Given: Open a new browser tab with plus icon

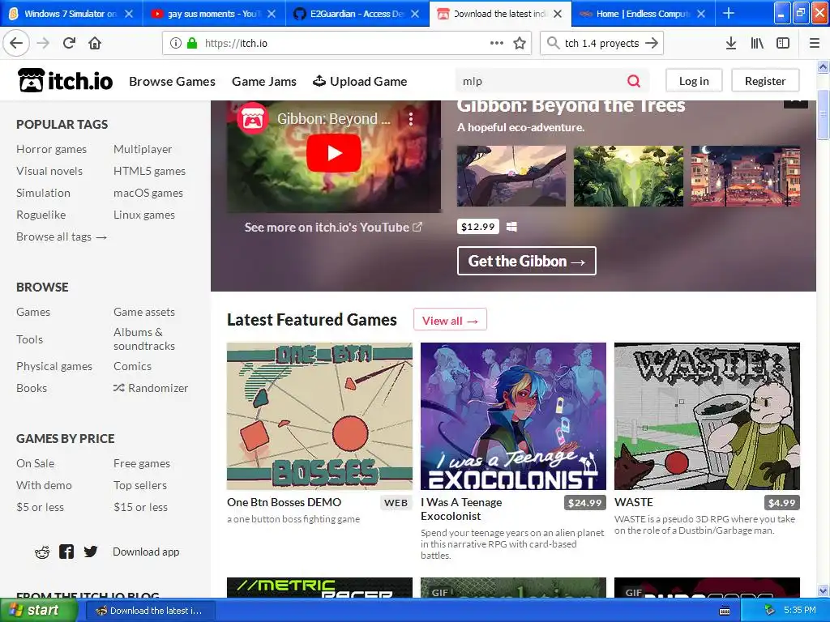Looking at the screenshot, I should pos(729,13).
